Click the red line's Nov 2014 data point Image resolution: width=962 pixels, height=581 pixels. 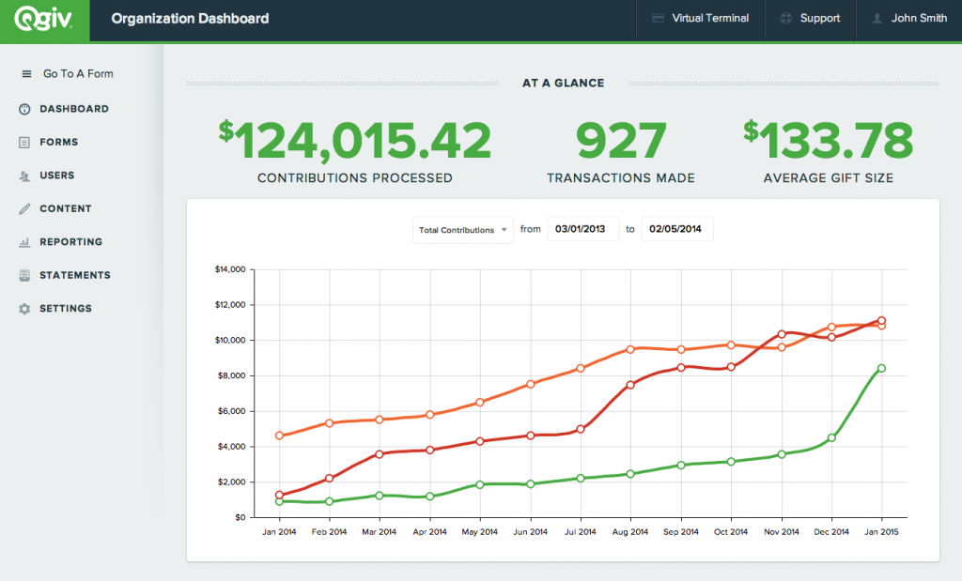[781, 332]
